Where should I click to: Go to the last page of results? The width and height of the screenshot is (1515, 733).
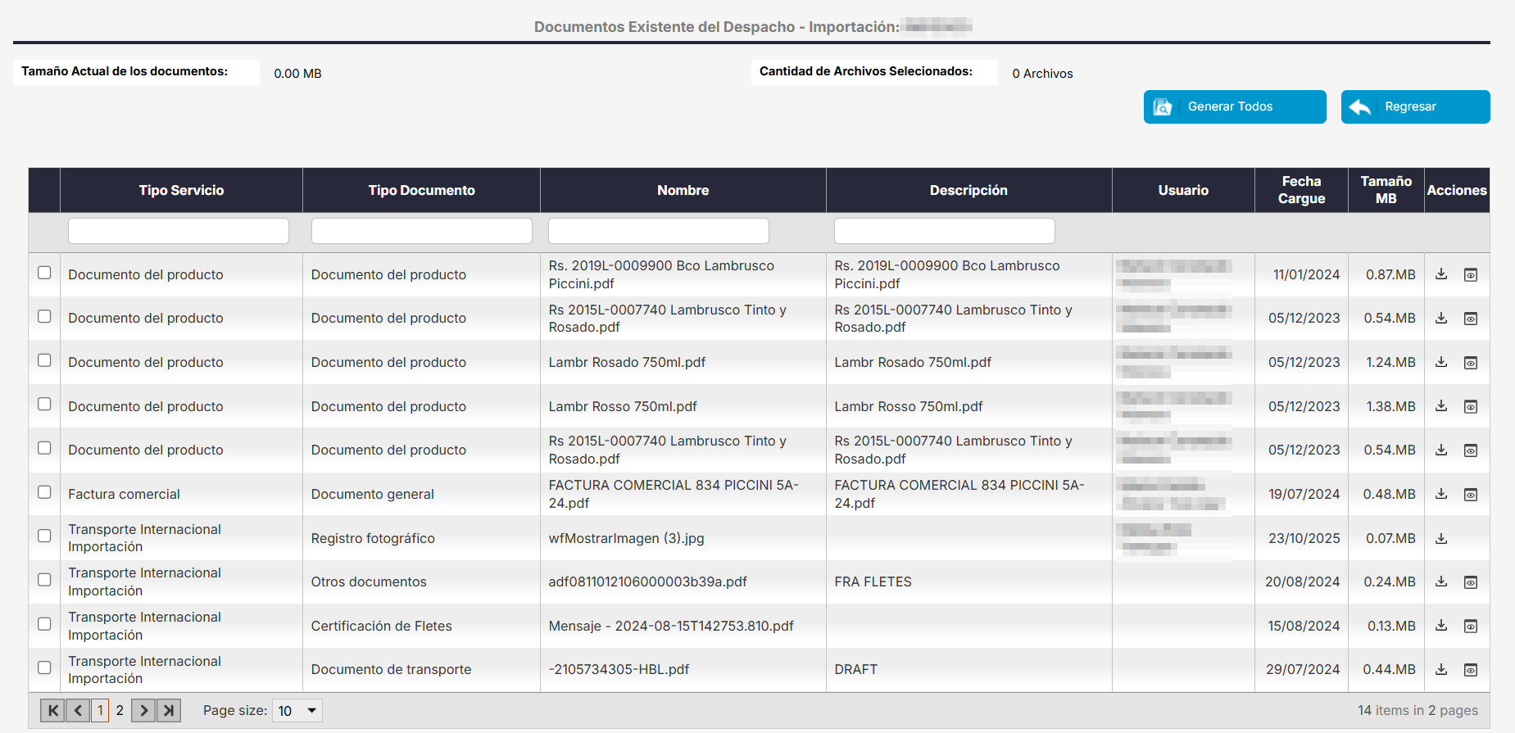coord(169,710)
